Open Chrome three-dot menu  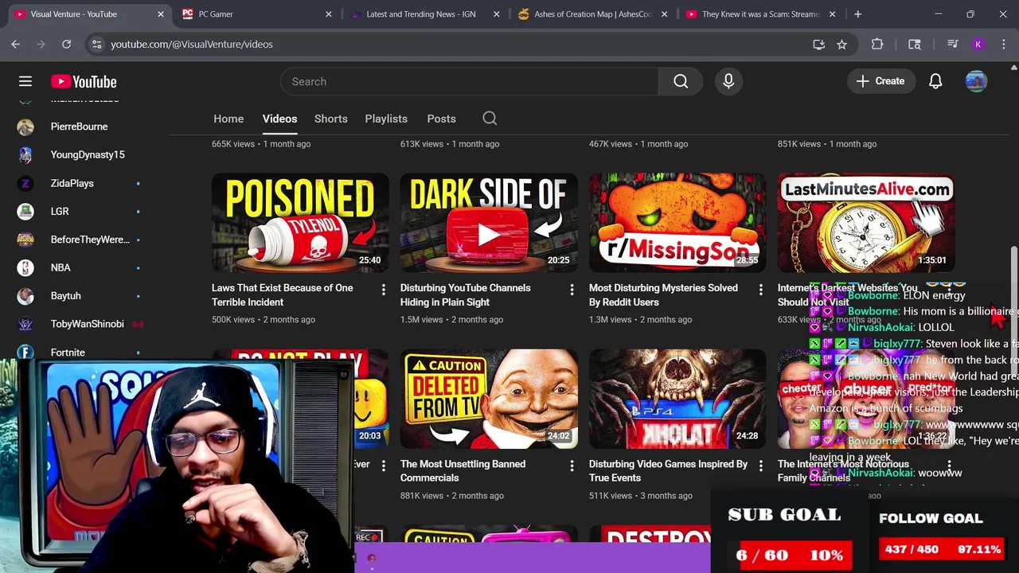[1002, 45]
